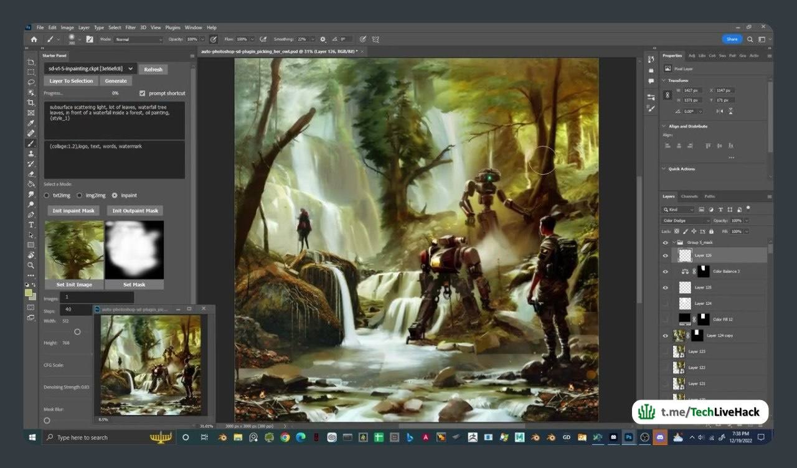
Task: Open the Flow 100% dropdown
Action: click(252, 39)
